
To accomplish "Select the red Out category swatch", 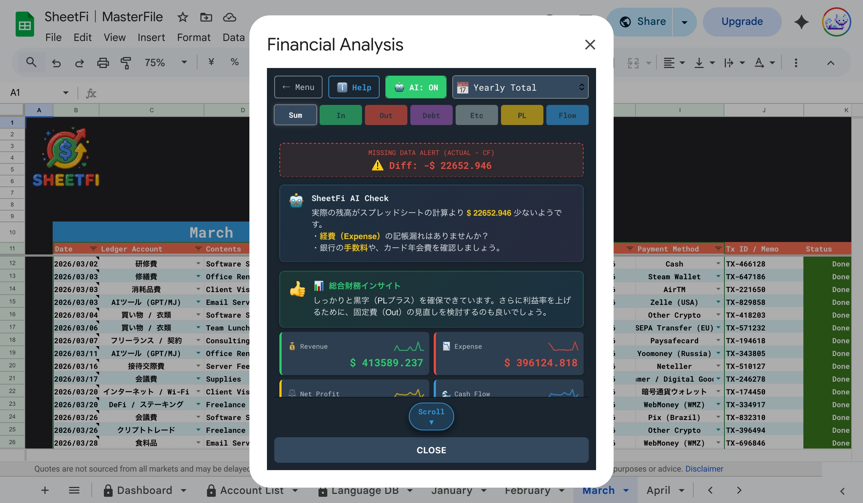I will pos(386,116).
